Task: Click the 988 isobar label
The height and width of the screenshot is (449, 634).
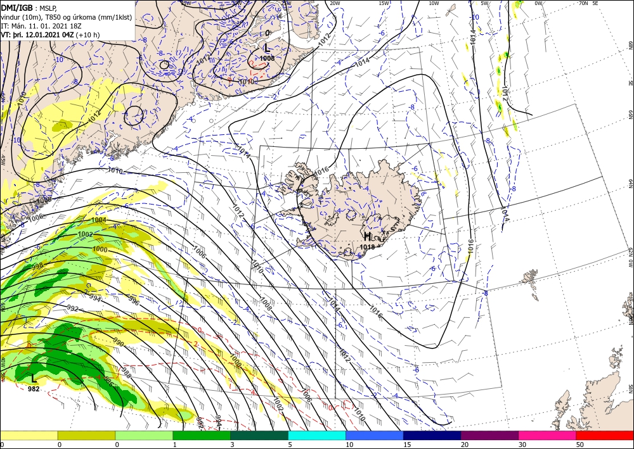Action: [x=126, y=372]
